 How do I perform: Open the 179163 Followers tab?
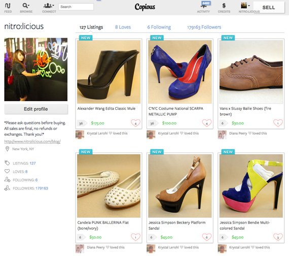[x=204, y=27]
